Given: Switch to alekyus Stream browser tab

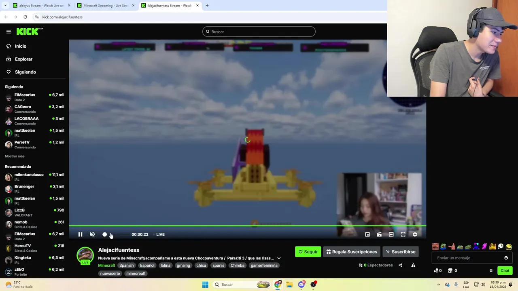Looking at the screenshot, I should click(42, 6).
